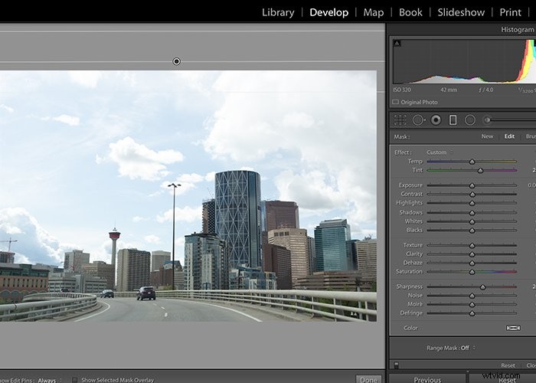Click the Texture slider handle
The height and width of the screenshot is (383, 536).
(x=472, y=246)
